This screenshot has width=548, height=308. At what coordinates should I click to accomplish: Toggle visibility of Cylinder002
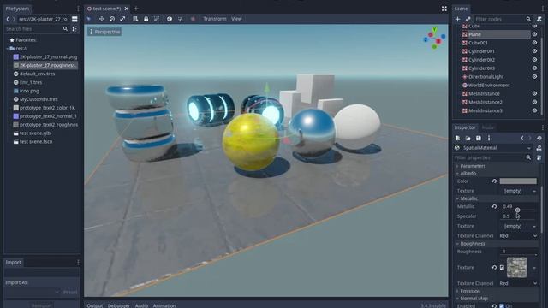click(534, 60)
